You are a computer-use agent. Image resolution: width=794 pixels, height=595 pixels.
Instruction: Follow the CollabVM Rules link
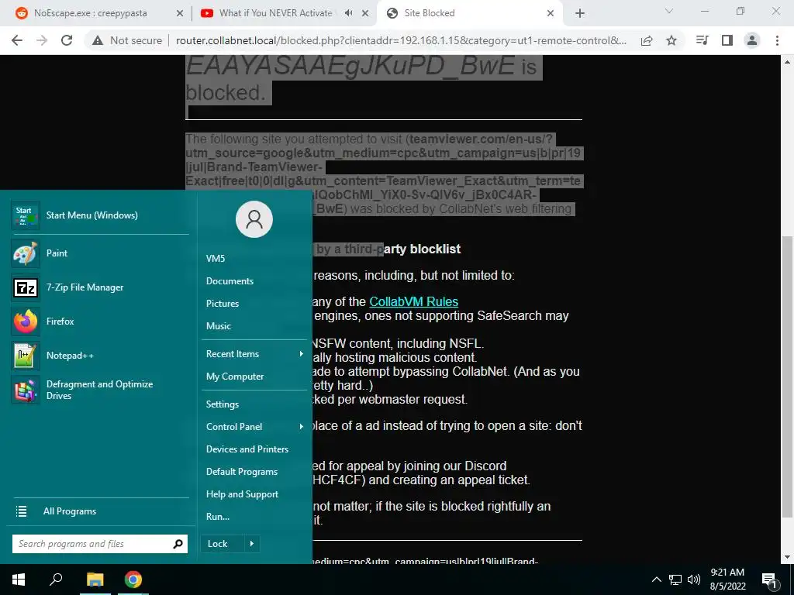tap(414, 301)
